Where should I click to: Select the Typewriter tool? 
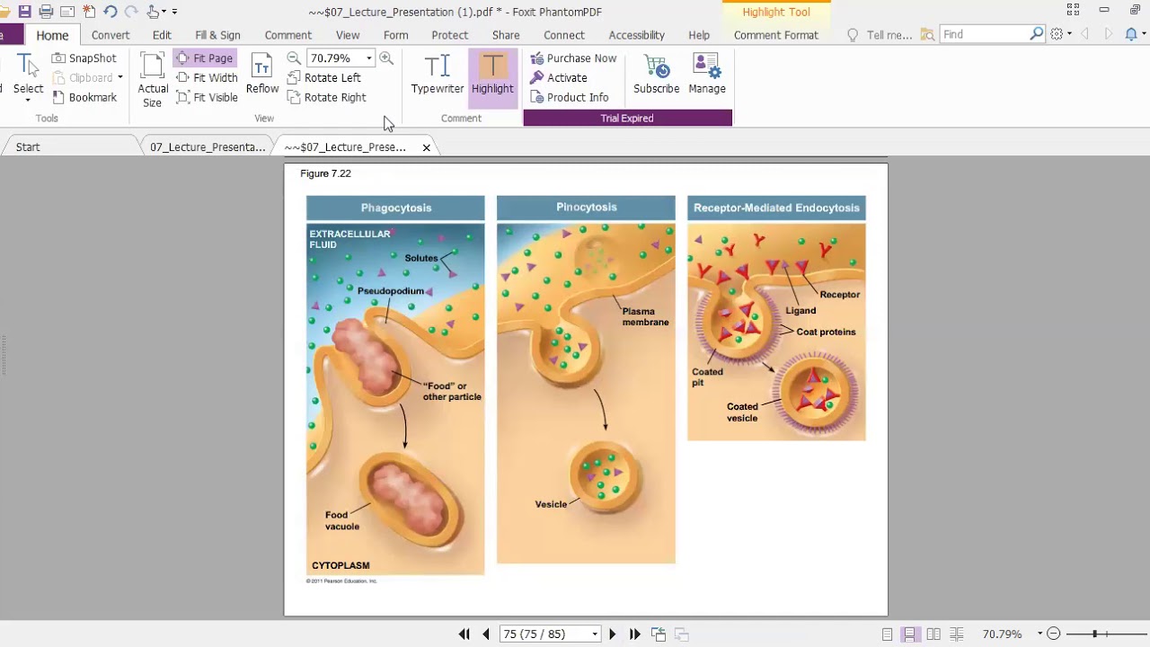pos(438,75)
